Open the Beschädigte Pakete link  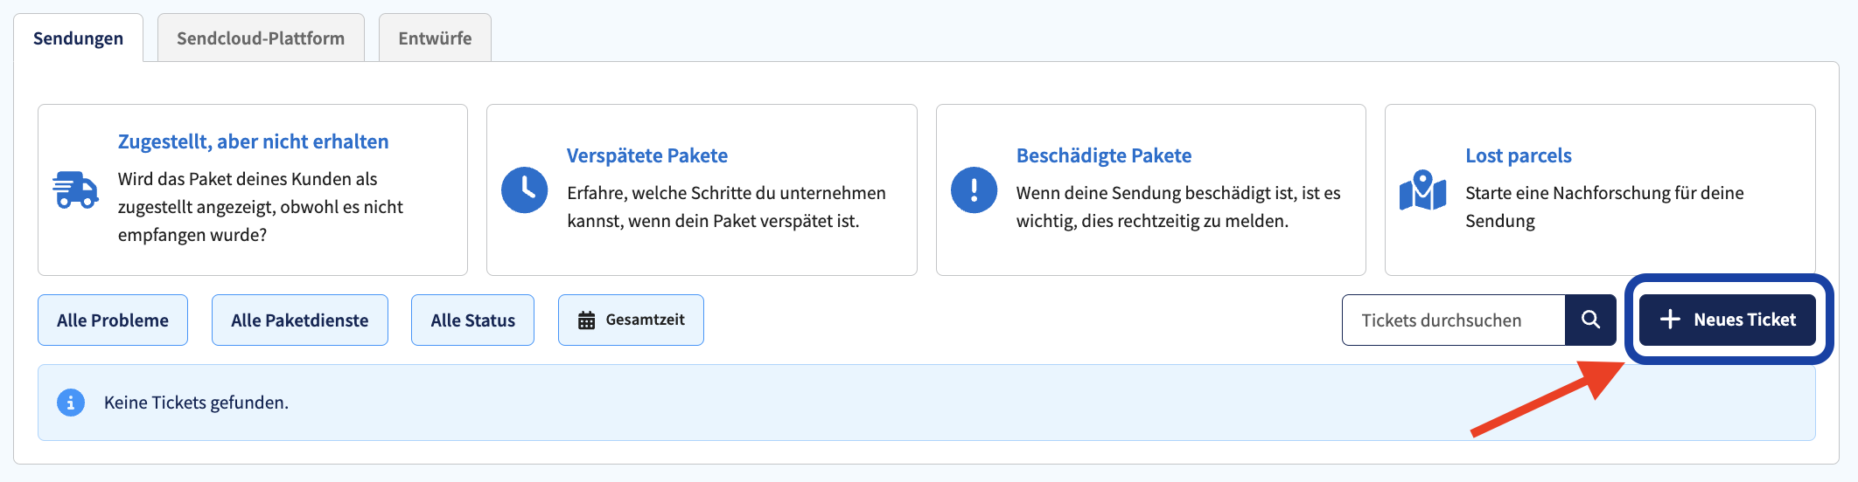pyautogui.click(x=1104, y=155)
